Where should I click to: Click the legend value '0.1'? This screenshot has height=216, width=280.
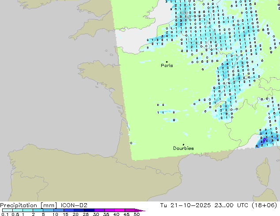pyautogui.click(x=5, y=214)
